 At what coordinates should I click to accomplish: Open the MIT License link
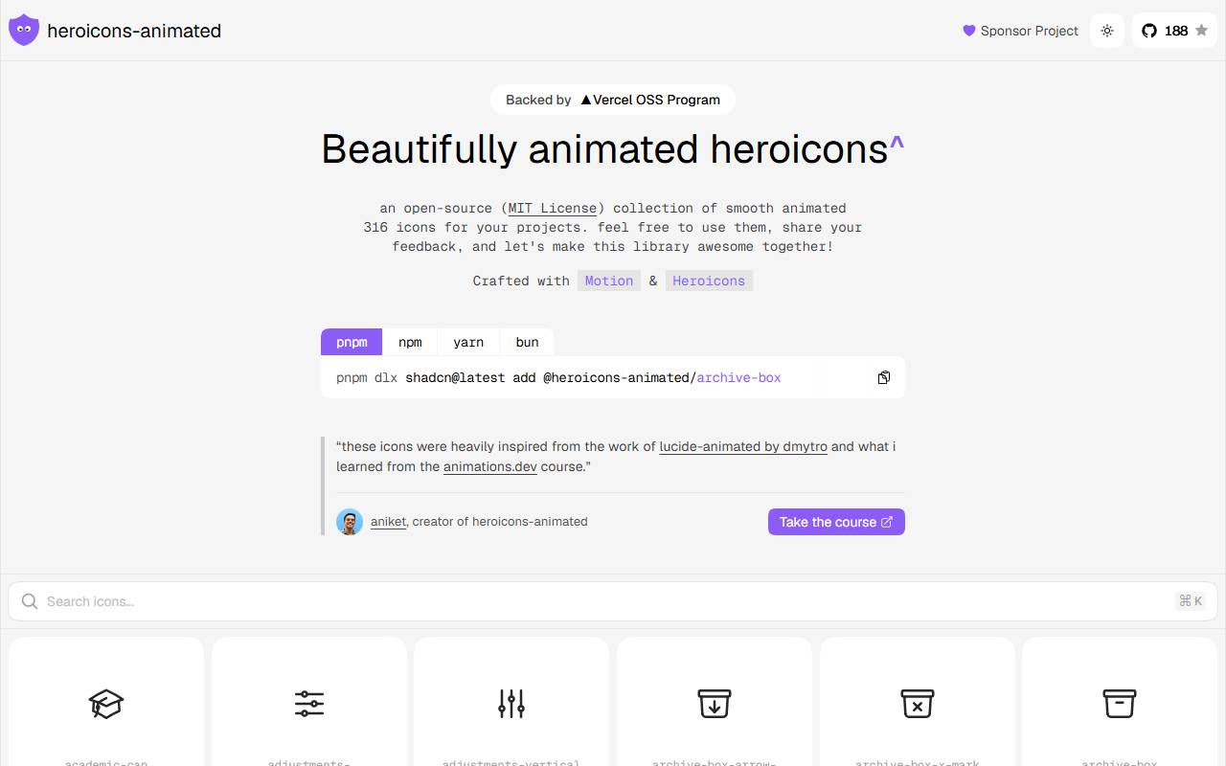pos(553,208)
